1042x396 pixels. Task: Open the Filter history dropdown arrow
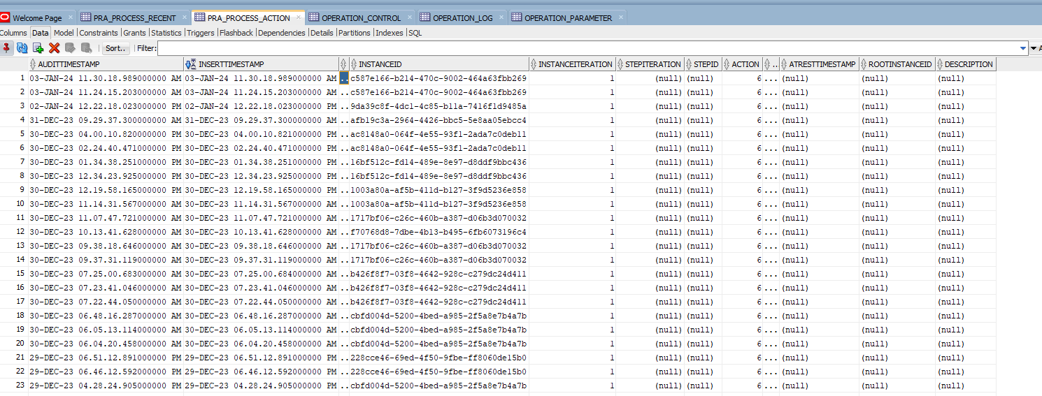(x=1023, y=48)
